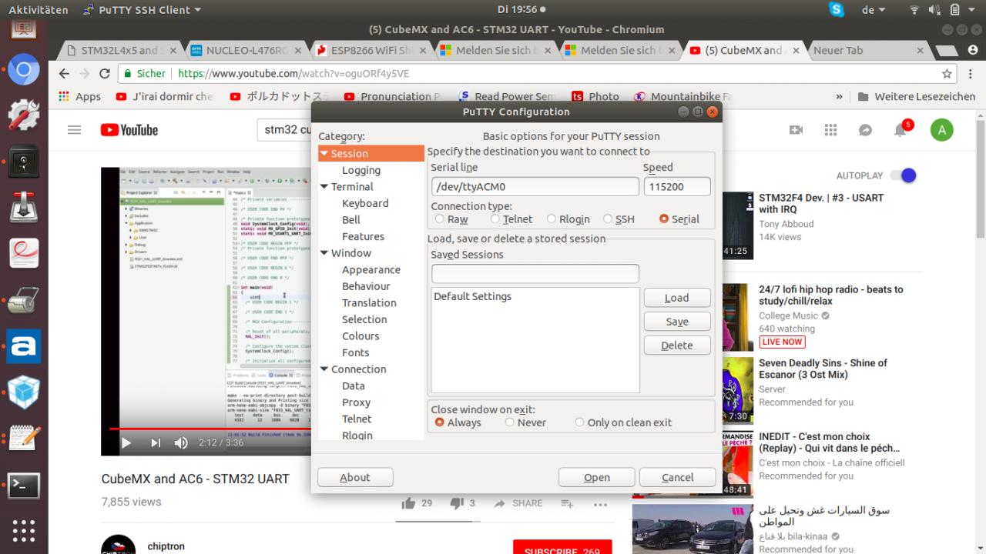Open PuTTY SSH Client app menu
The height and width of the screenshot is (554, 986).
click(x=141, y=10)
